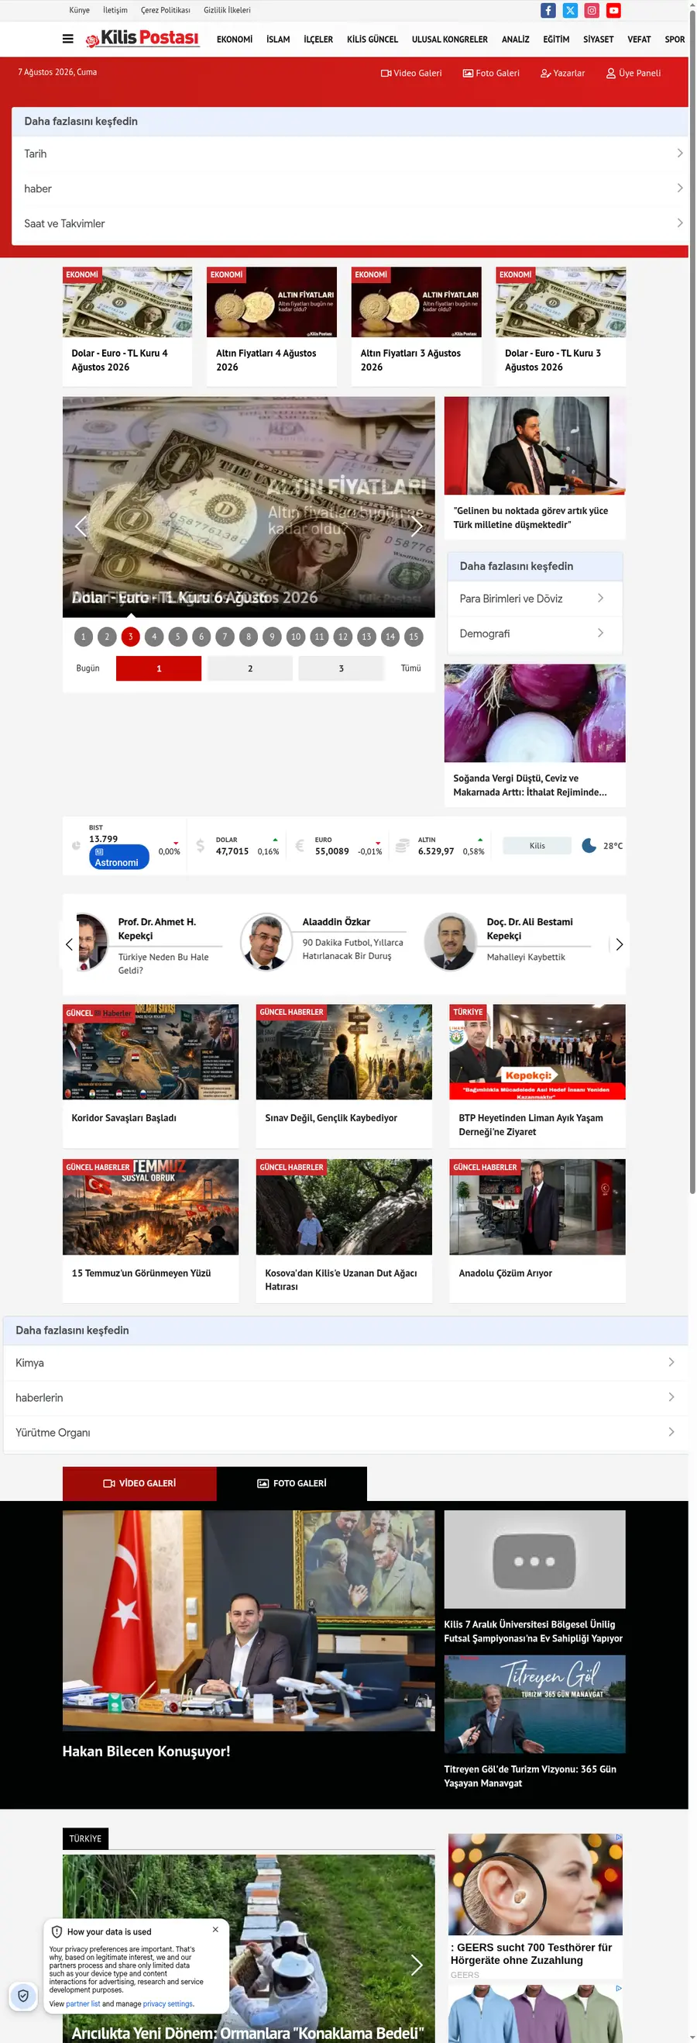This screenshot has width=697, height=2043.
Task: Open the İSLAM menu item
Action: (278, 39)
